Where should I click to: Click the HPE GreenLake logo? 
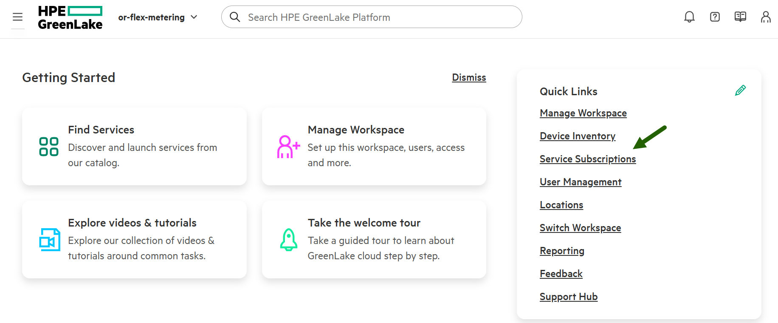pos(70,17)
